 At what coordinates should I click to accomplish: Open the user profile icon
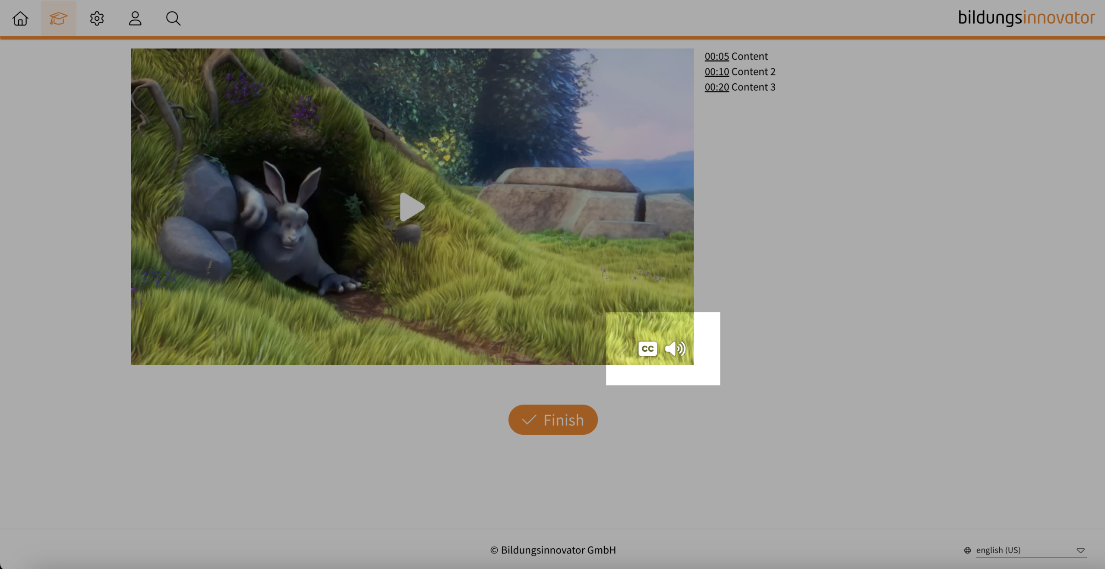(x=135, y=19)
